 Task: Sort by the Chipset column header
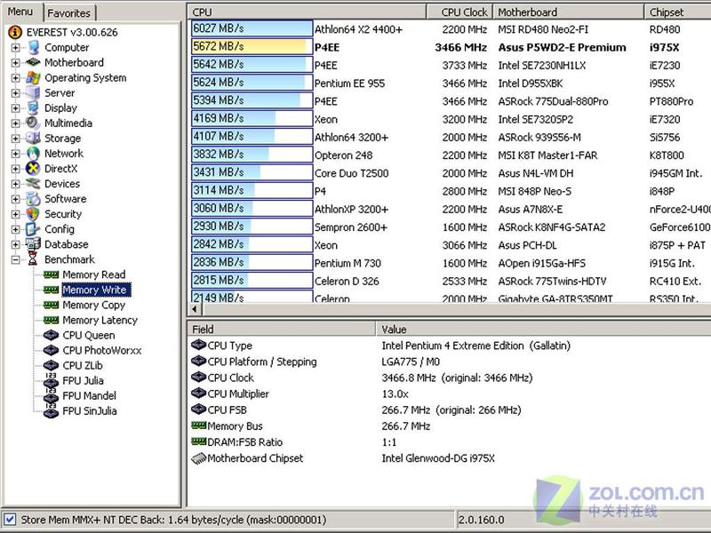coord(677,12)
